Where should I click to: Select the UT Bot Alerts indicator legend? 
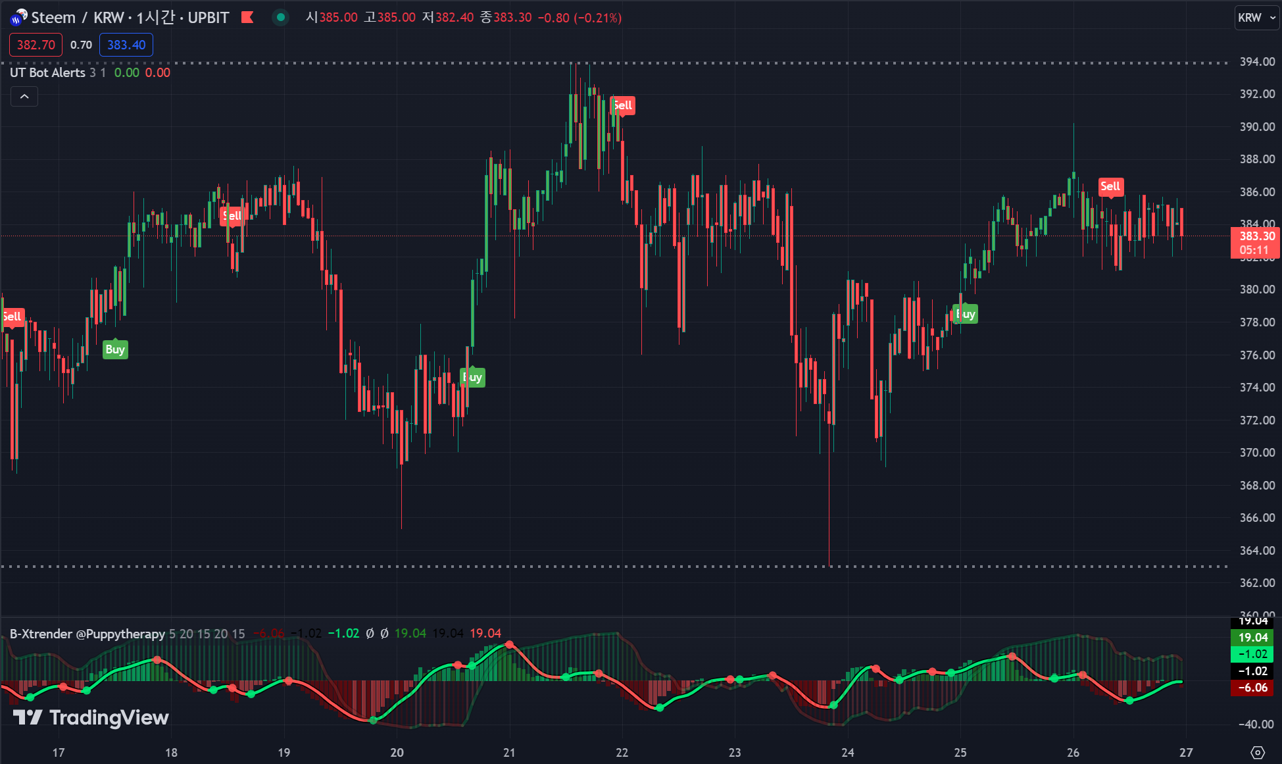tap(47, 72)
